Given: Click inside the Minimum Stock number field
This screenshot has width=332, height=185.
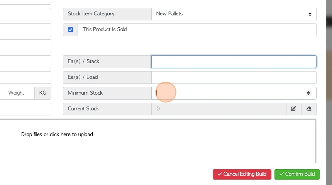Looking at the screenshot, I should pyautogui.click(x=229, y=93).
